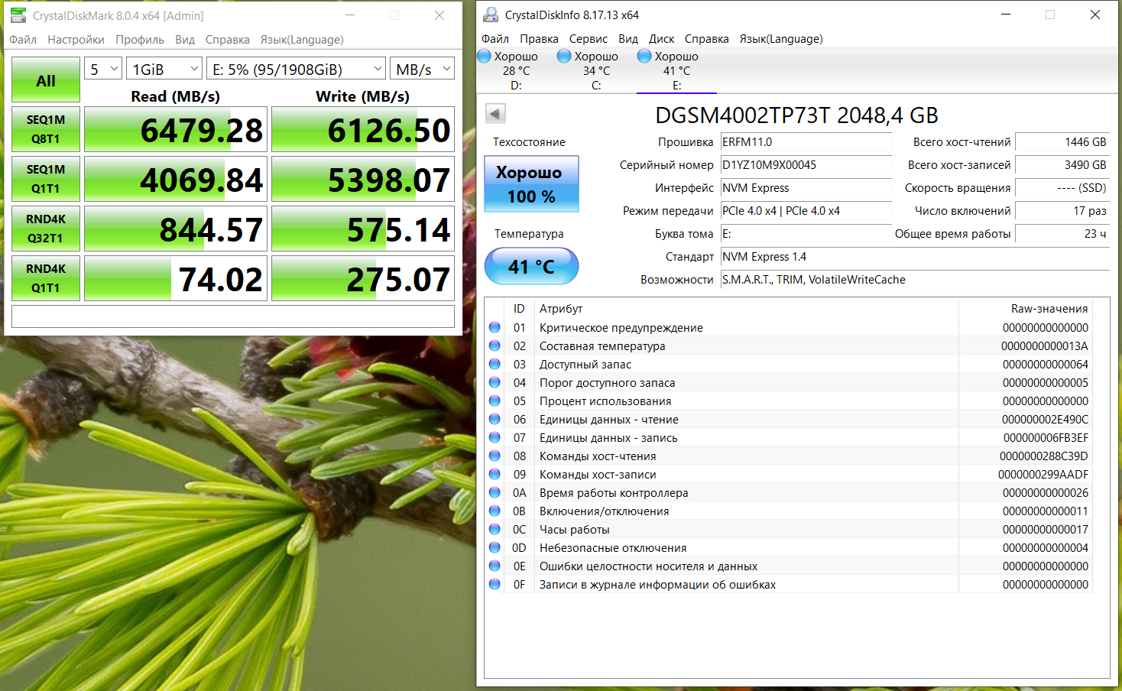Open Справка menu in CrystalDiskMark
1122x691 pixels.
(228, 40)
